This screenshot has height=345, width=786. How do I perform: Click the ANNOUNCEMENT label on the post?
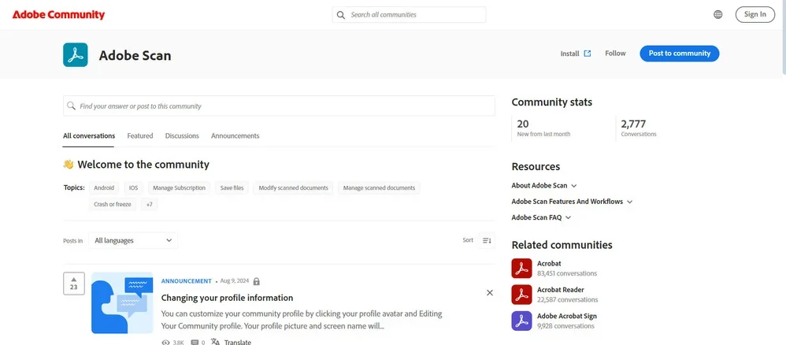click(187, 281)
